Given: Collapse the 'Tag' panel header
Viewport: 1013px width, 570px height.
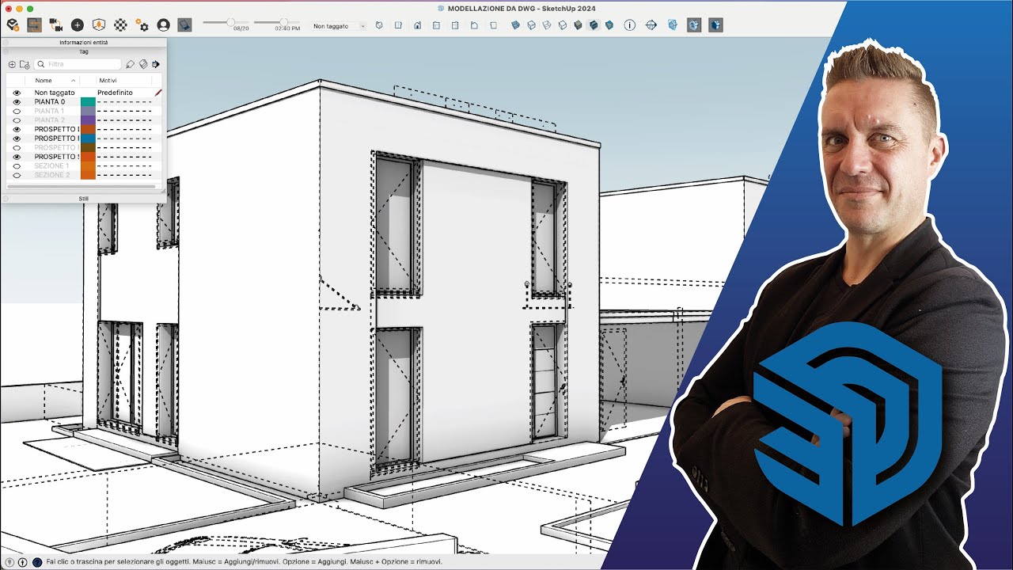Looking at the screenshot, I should pyautogui.click(x=84, y=51).
